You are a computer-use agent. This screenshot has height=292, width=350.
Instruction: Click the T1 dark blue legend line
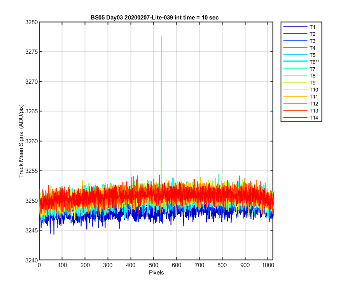(295, 26)
